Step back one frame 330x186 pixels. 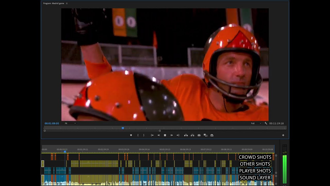point(159,135)
